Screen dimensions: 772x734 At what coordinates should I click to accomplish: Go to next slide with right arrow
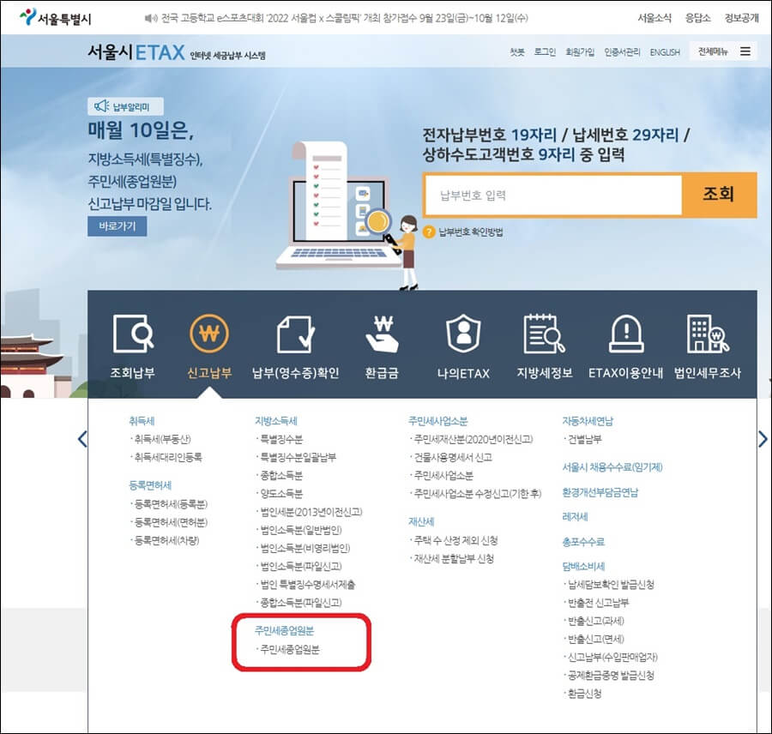(x=763, y=439)
